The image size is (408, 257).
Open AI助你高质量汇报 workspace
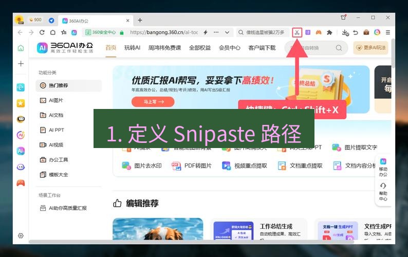coord(63,208)
